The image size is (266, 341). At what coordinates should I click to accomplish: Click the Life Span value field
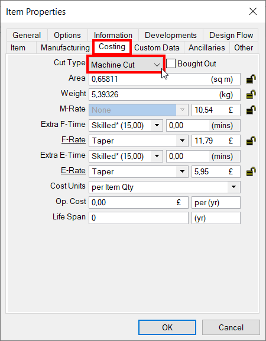click(x=138, y=218)
